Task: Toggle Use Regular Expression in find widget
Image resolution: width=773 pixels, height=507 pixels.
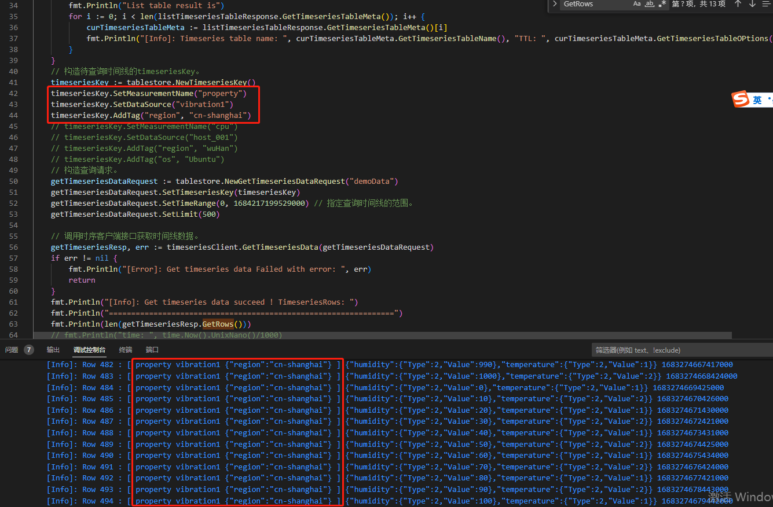Action: coord(662,4)
